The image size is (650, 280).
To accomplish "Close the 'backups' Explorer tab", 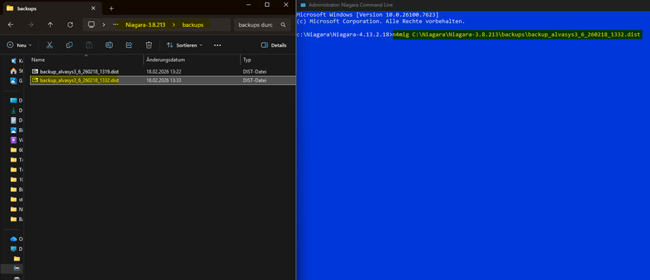I will click(x=93, y=8).
